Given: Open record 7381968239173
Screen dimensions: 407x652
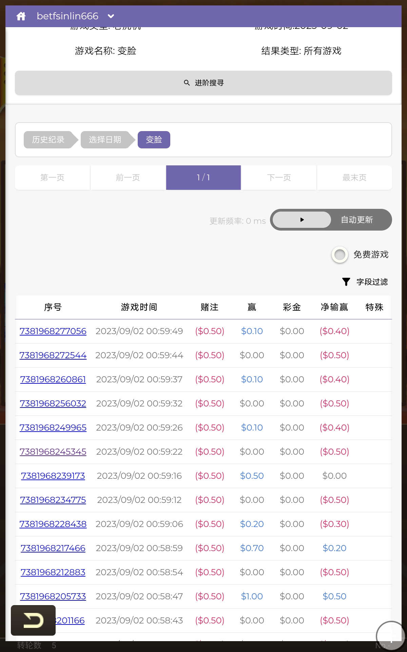Looking at the screenshot, I should 53,476.
